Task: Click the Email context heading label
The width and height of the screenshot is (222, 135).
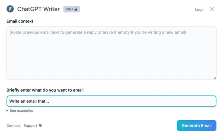Action: [20, 21]
